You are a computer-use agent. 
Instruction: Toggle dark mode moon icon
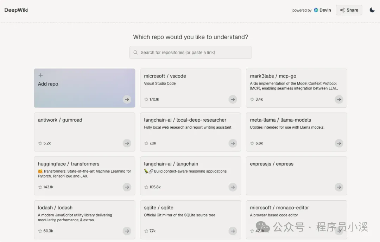pos(372,10)
